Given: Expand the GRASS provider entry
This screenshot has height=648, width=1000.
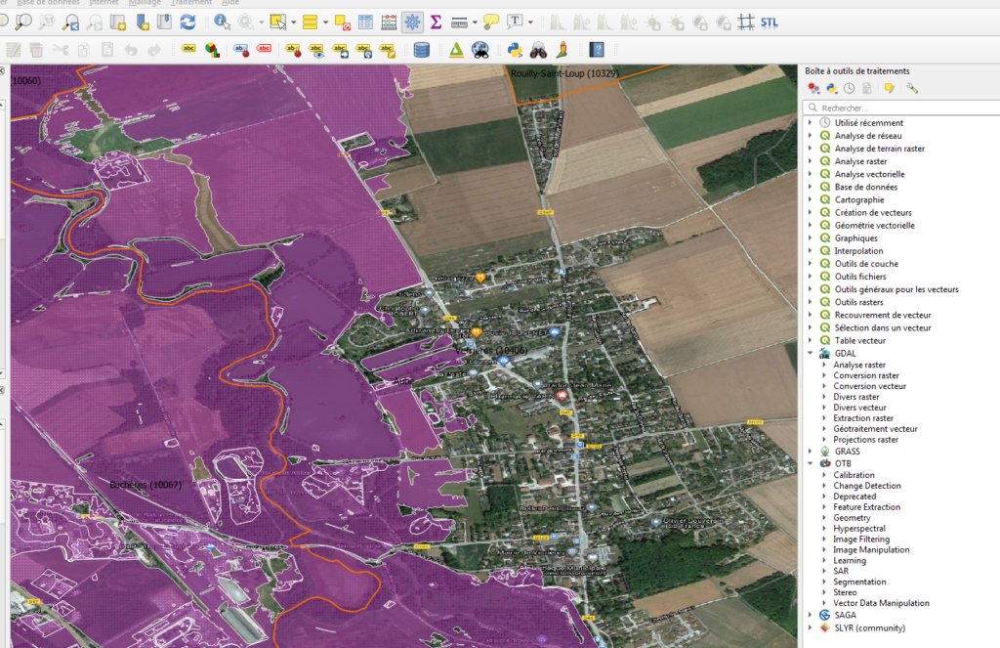Looking at the screenshot, I should click(812, 452).
